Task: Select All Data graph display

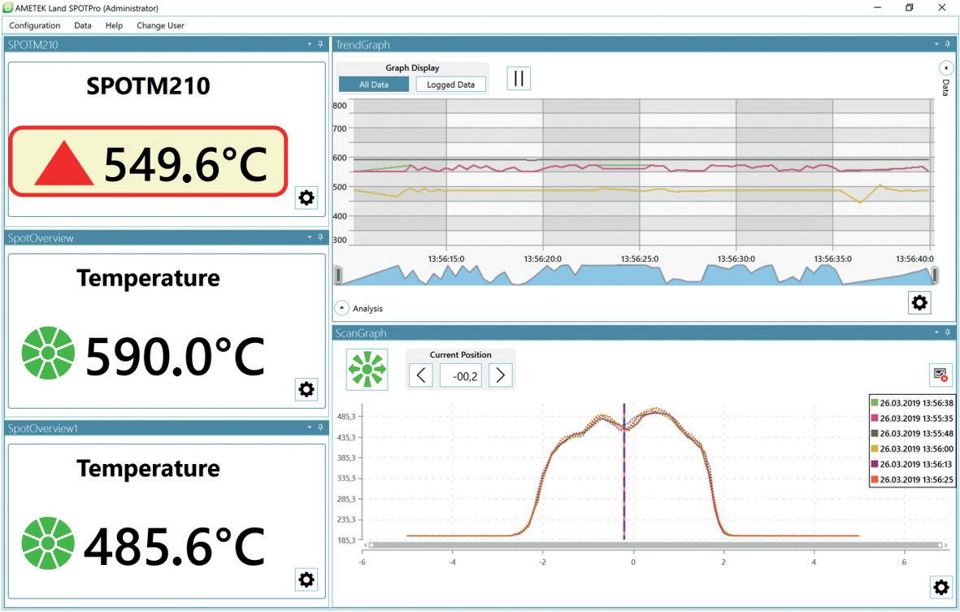Action: click(x=373, y=85)
